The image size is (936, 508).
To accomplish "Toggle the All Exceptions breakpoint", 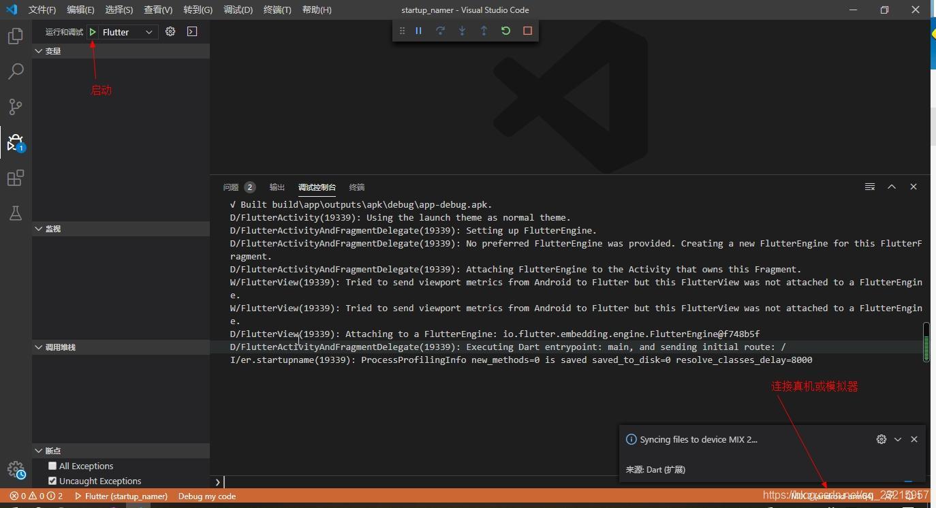I will click(52, 466).
